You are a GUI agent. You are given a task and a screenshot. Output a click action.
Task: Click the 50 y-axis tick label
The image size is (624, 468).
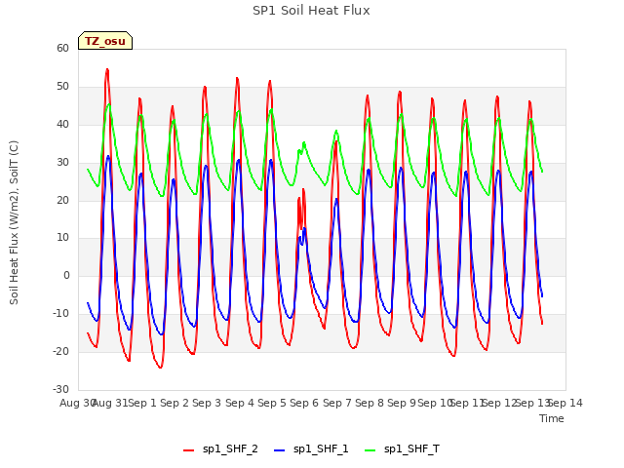click(x=62, y=86)
